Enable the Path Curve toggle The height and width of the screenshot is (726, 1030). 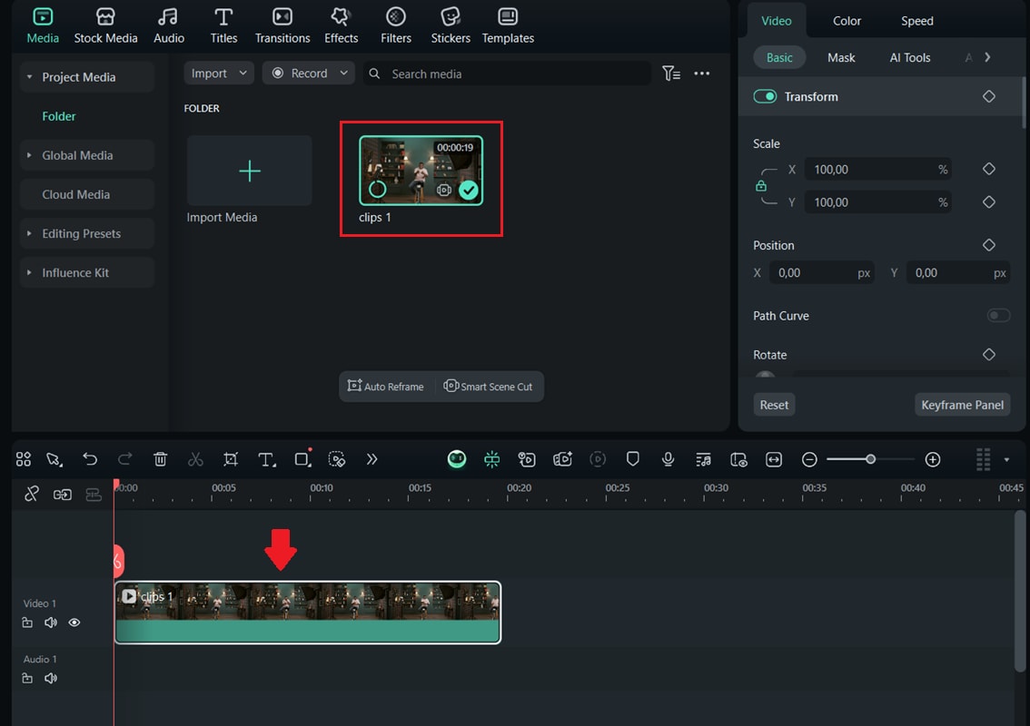998,316
